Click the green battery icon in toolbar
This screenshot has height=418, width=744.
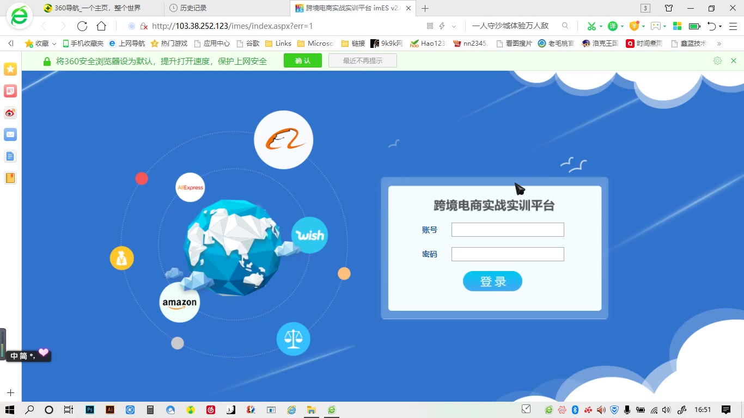click(x=694, y=26)
